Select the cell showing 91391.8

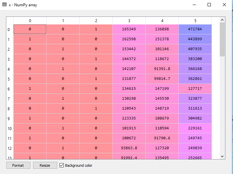162,69
